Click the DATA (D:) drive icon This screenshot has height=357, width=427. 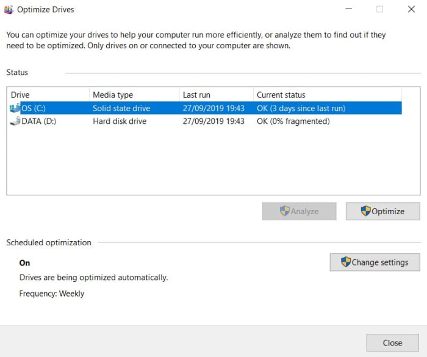point(15,121)
